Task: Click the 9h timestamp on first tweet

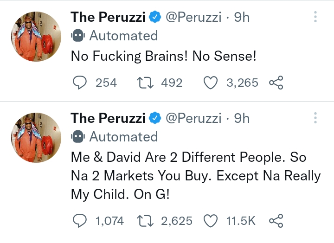Action: (242, 17)
